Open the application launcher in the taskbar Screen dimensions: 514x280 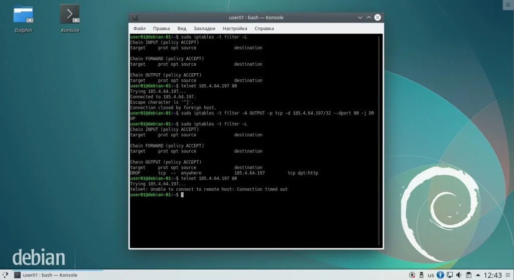click(5, 275)
